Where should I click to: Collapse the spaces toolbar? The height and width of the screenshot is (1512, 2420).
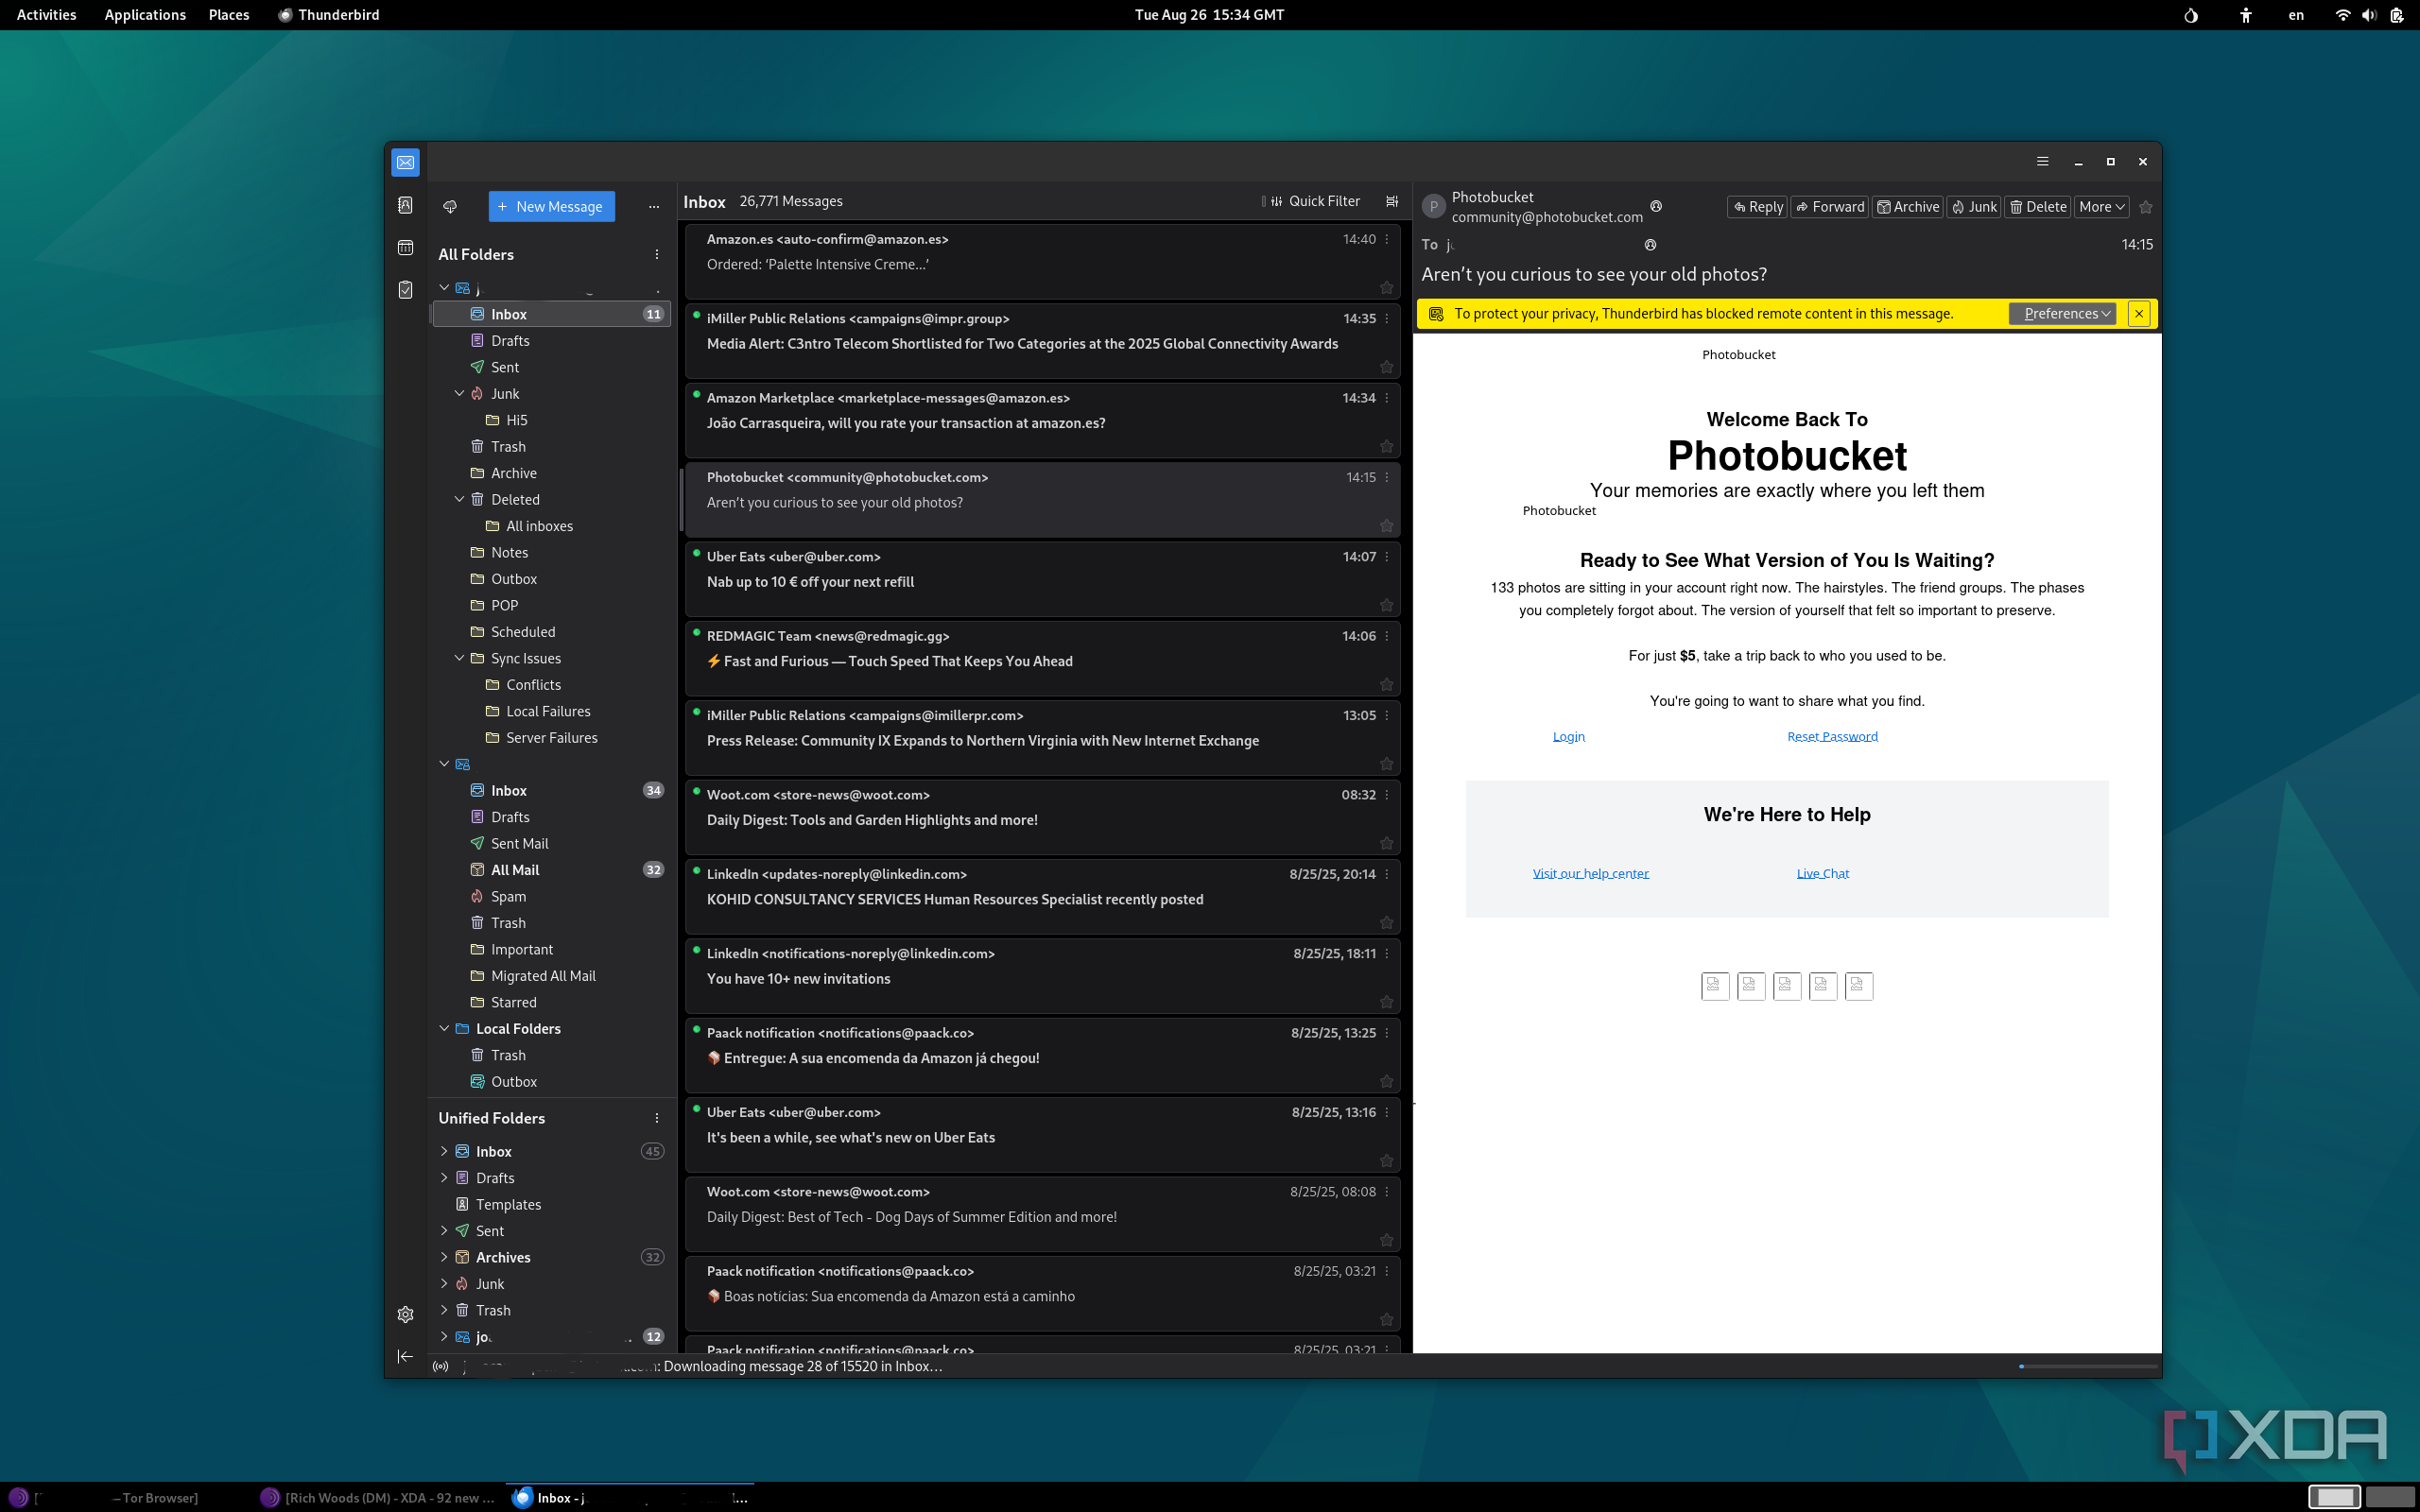coord(405,1356)
